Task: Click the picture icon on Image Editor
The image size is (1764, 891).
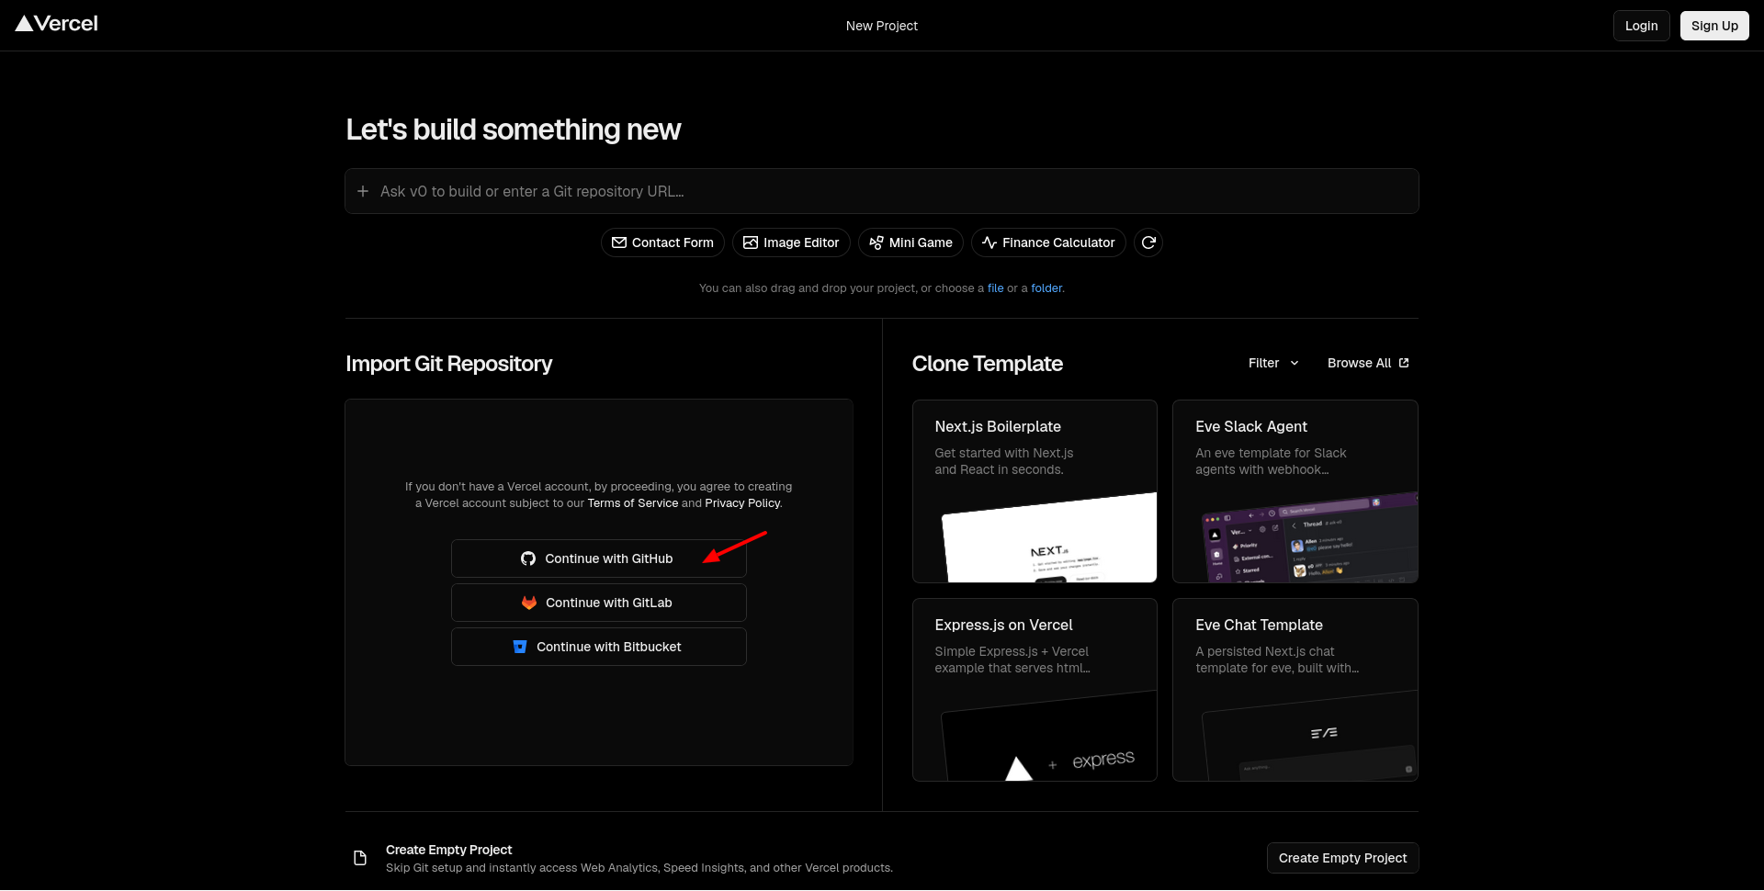Action: click(x=751, y=242)
